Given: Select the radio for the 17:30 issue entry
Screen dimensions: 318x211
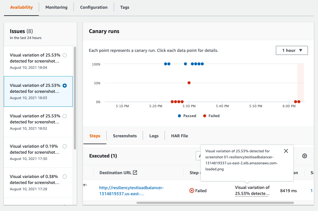Looking at the screenshot, I should point(65,146).
